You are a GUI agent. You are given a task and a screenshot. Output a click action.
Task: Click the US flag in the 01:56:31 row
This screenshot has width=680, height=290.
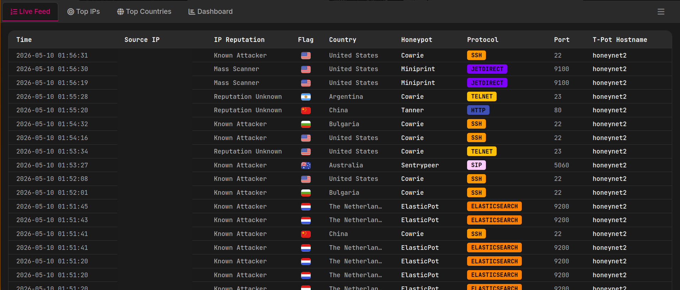(306, 55)
